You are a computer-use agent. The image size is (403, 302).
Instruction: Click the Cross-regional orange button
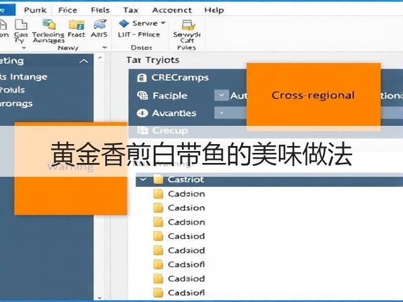pos(314,95)
